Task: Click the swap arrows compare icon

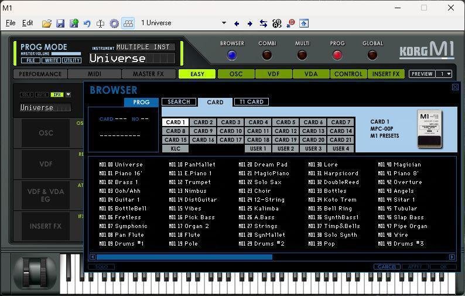Action: tap(263, 23)
